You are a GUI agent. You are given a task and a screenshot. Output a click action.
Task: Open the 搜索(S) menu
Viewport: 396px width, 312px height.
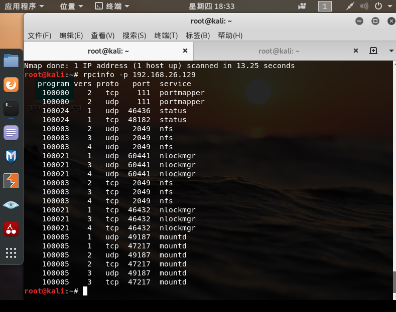click(x=135, y=36)
